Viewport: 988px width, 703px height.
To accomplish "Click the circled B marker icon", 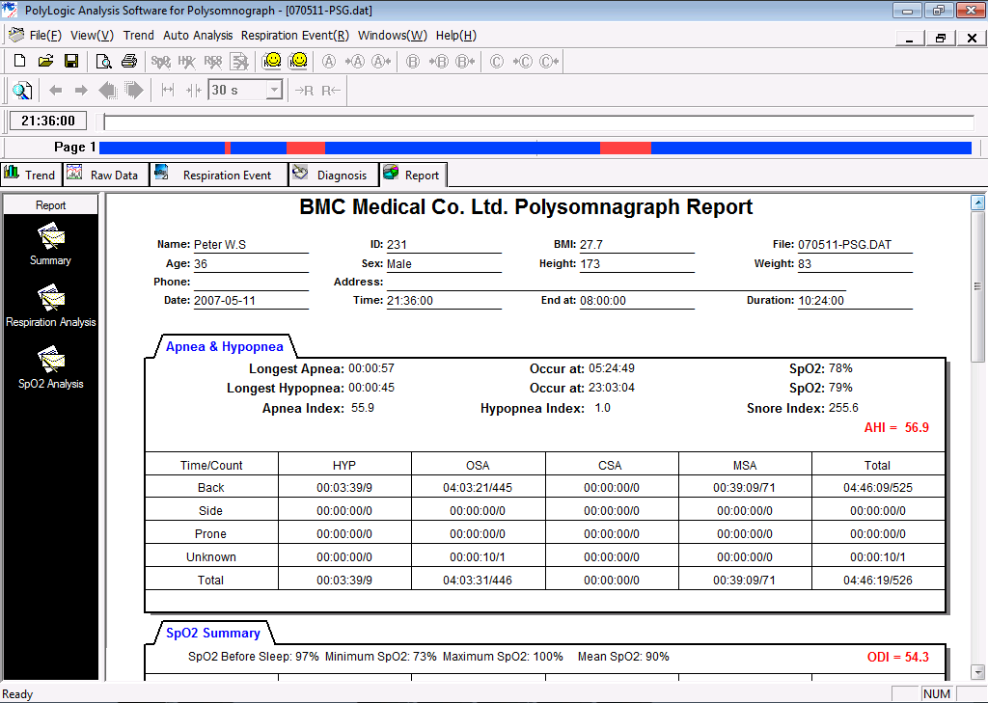I will [x=413, y=61].
